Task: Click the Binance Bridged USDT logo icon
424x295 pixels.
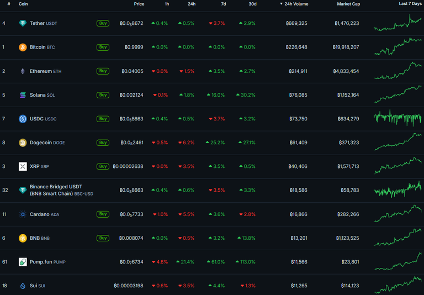Action: pos(23,190)
